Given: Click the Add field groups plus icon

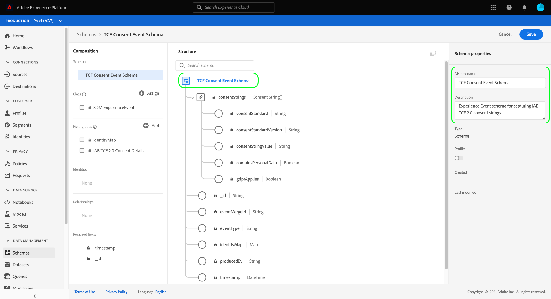Looking at the screenshot, I should pyautogui.click(x=146, y=125).
